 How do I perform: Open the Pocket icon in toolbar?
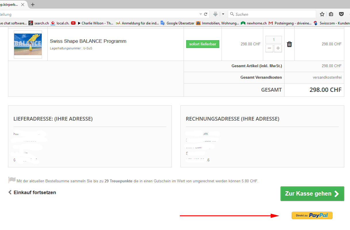(341, 14)
